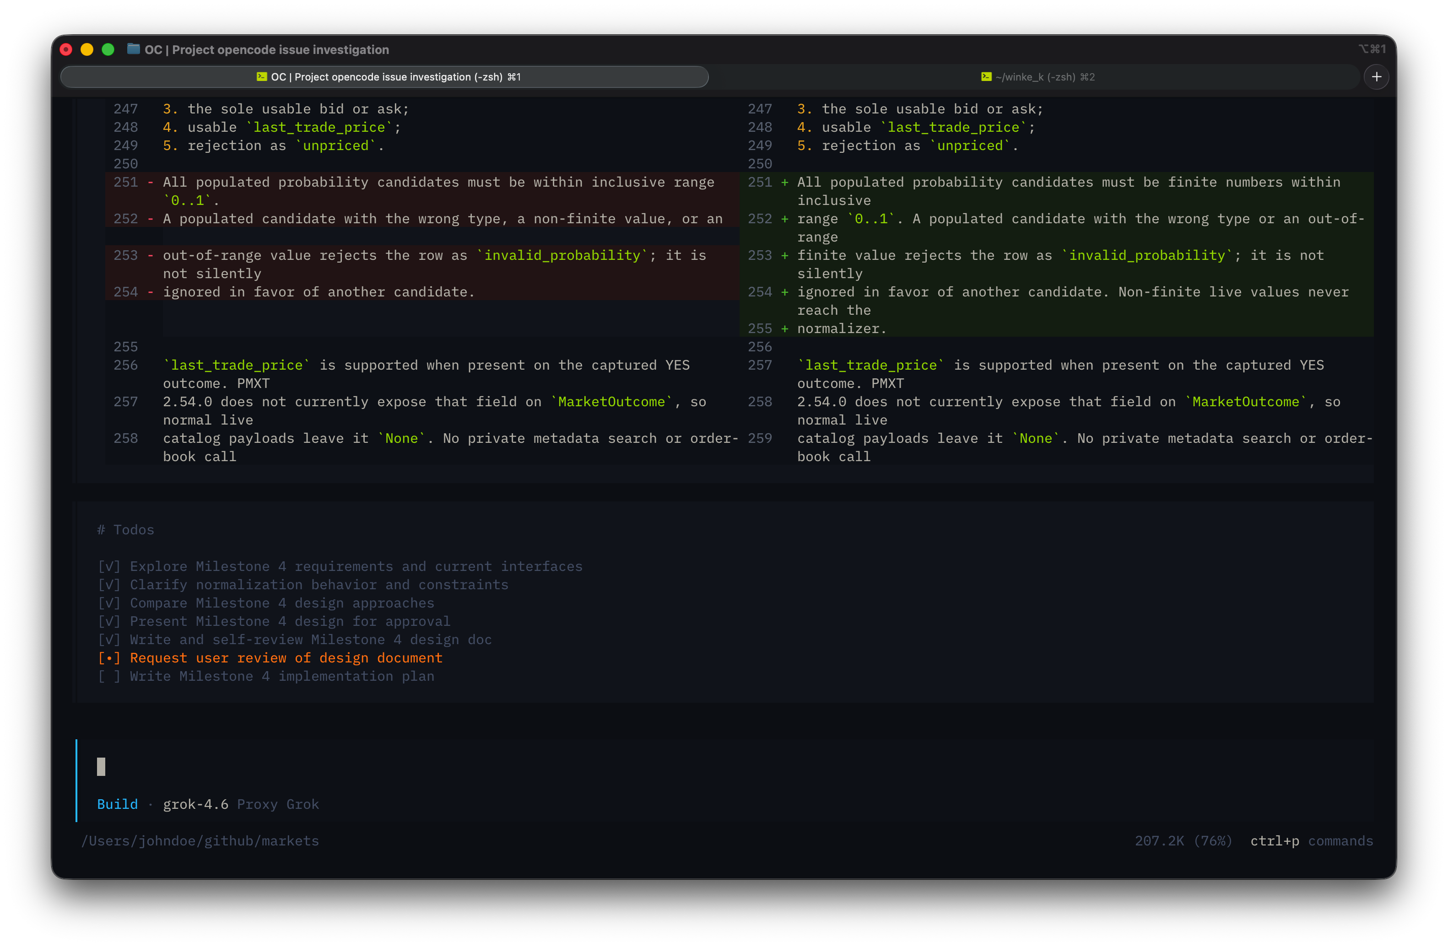Click `invalid_probability` in the right diff pane
This screenshot has width=1448, height=947.
[1147, 255]
